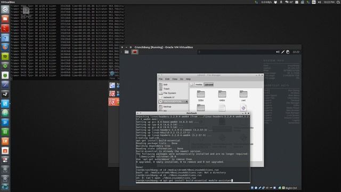
Task: Open the Go menu in File Manager
Action: [182, 79]
